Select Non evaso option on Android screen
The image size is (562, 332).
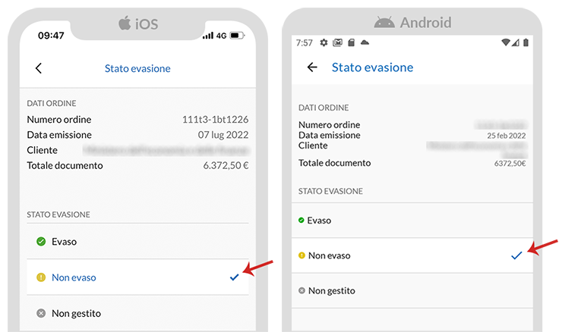[x=412, y=255]
